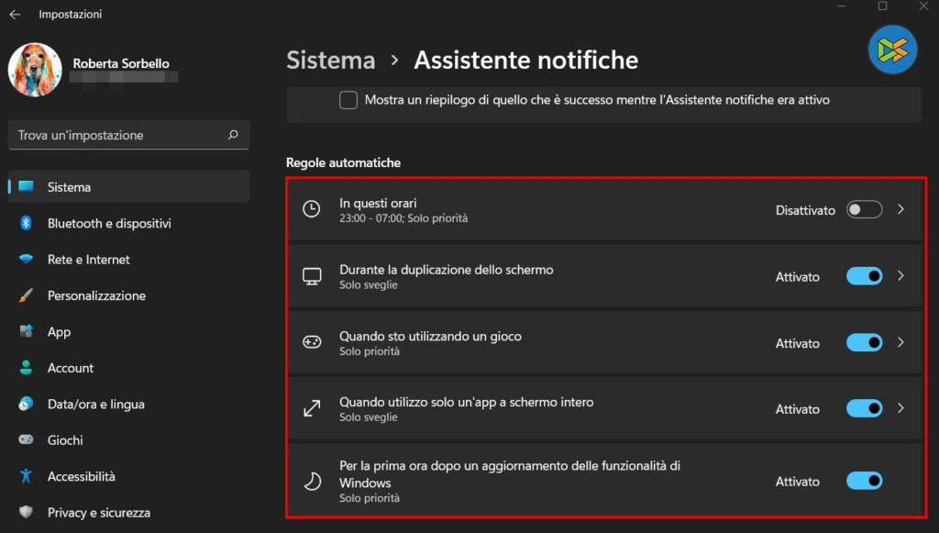Click Solo priorità under utilizzando un gioco
The image size is (939, 533).
[369, 351]
